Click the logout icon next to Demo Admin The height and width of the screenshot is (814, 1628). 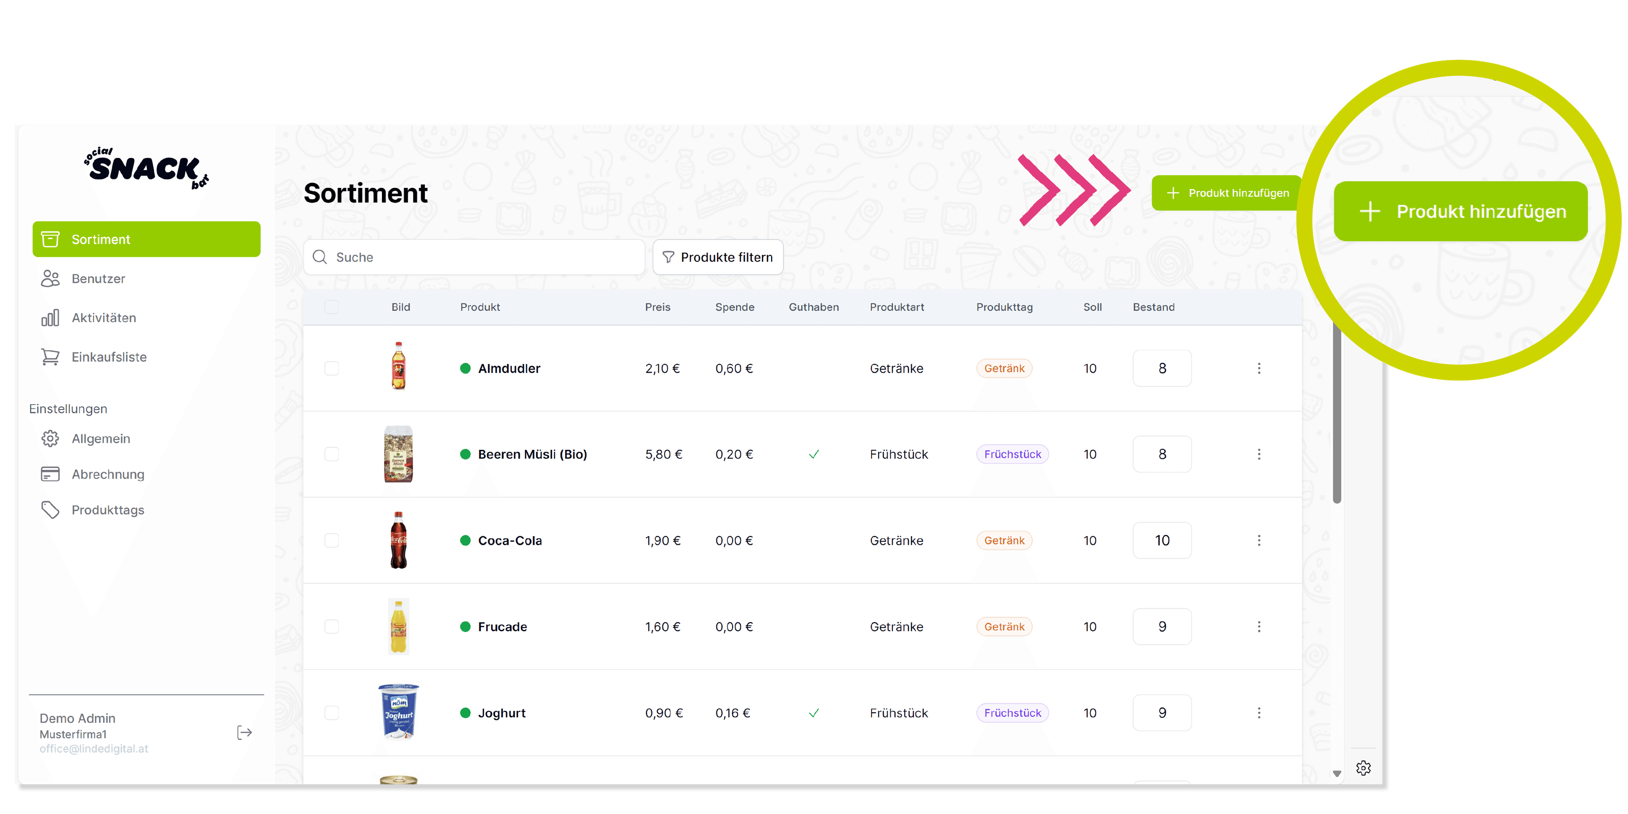(x=244, y=733)
